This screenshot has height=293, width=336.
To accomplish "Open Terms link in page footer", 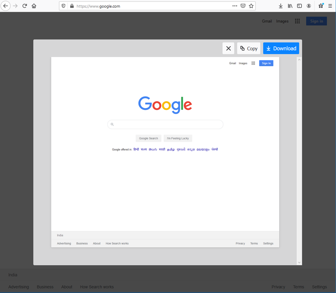I will click(x=299, y=287).
